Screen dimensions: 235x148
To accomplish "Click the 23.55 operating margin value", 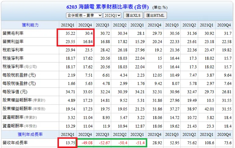I will pos(70,42).
